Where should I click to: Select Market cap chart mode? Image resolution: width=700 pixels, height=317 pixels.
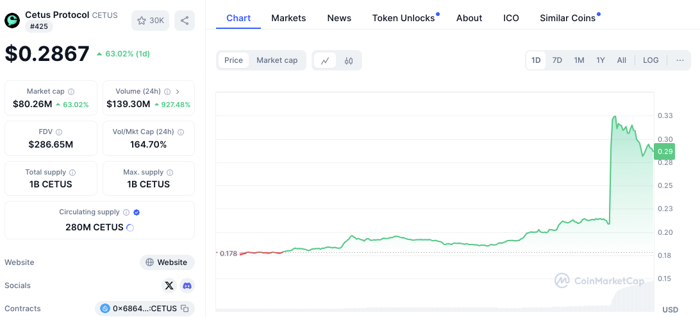pos(277,60)
